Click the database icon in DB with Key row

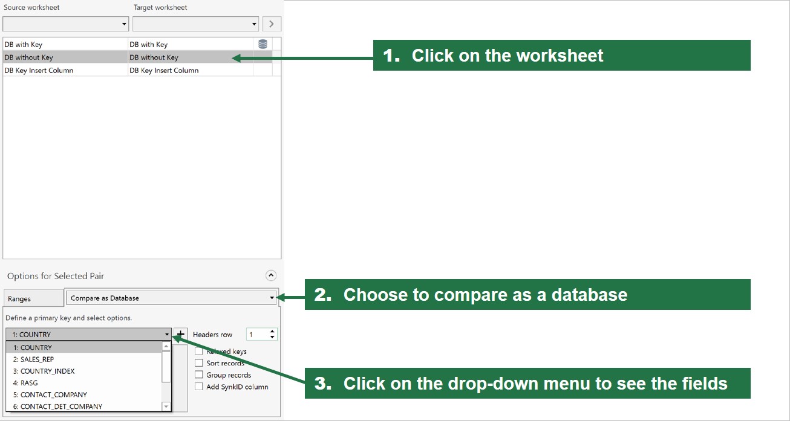click(x=263, y=44)
